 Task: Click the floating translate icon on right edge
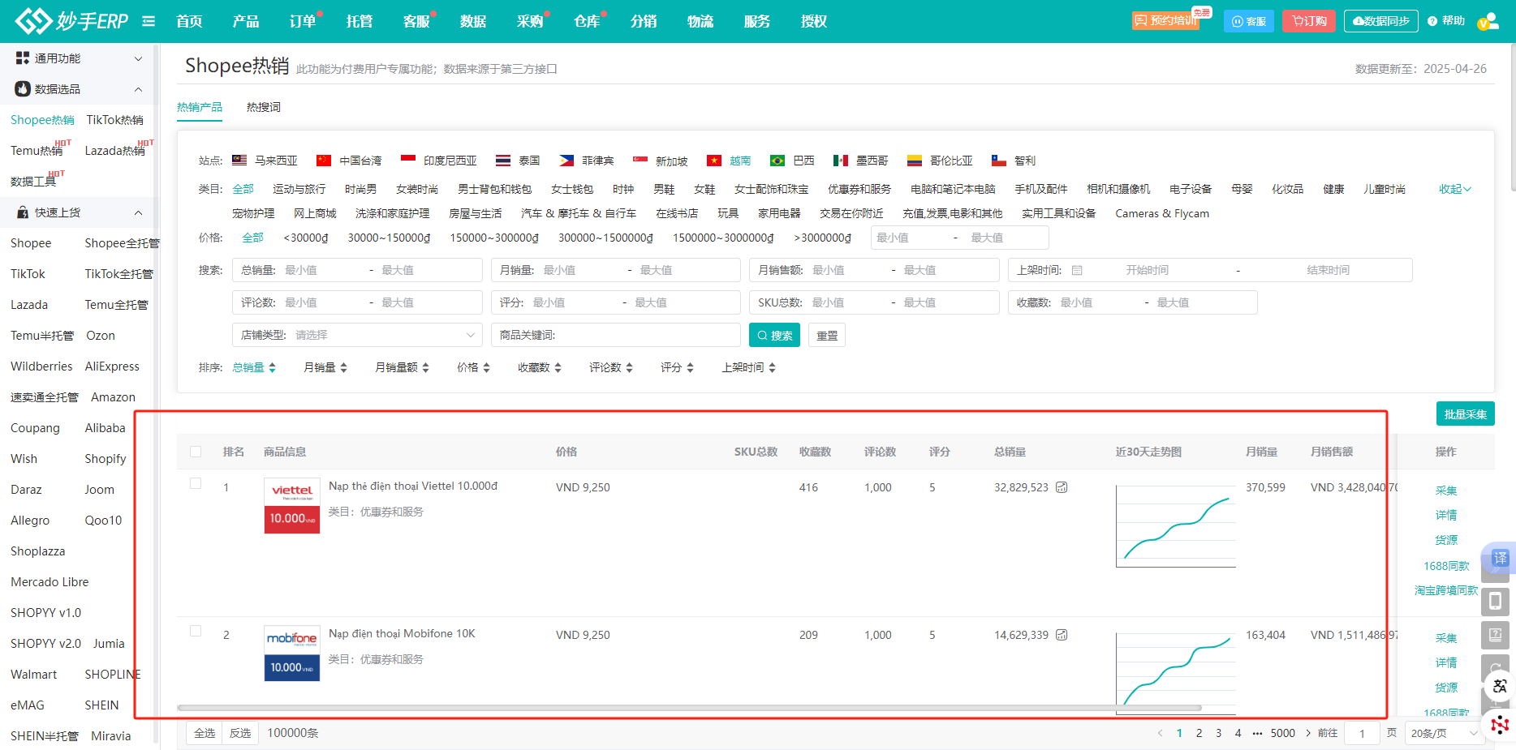(x=1500, y=558)
